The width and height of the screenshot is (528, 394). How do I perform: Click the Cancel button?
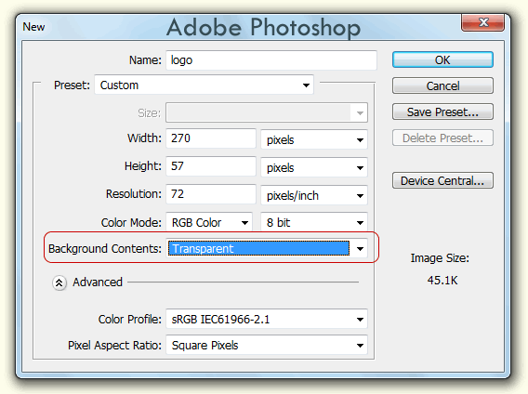pyautogui.click(x=442, y=85)
